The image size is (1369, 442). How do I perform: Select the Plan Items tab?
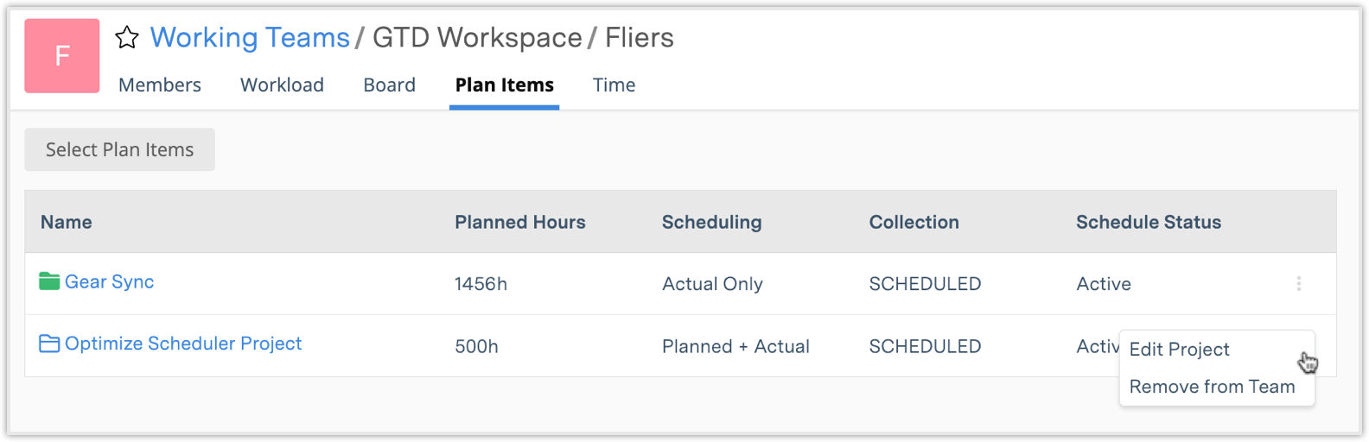[x=504, y=85]
